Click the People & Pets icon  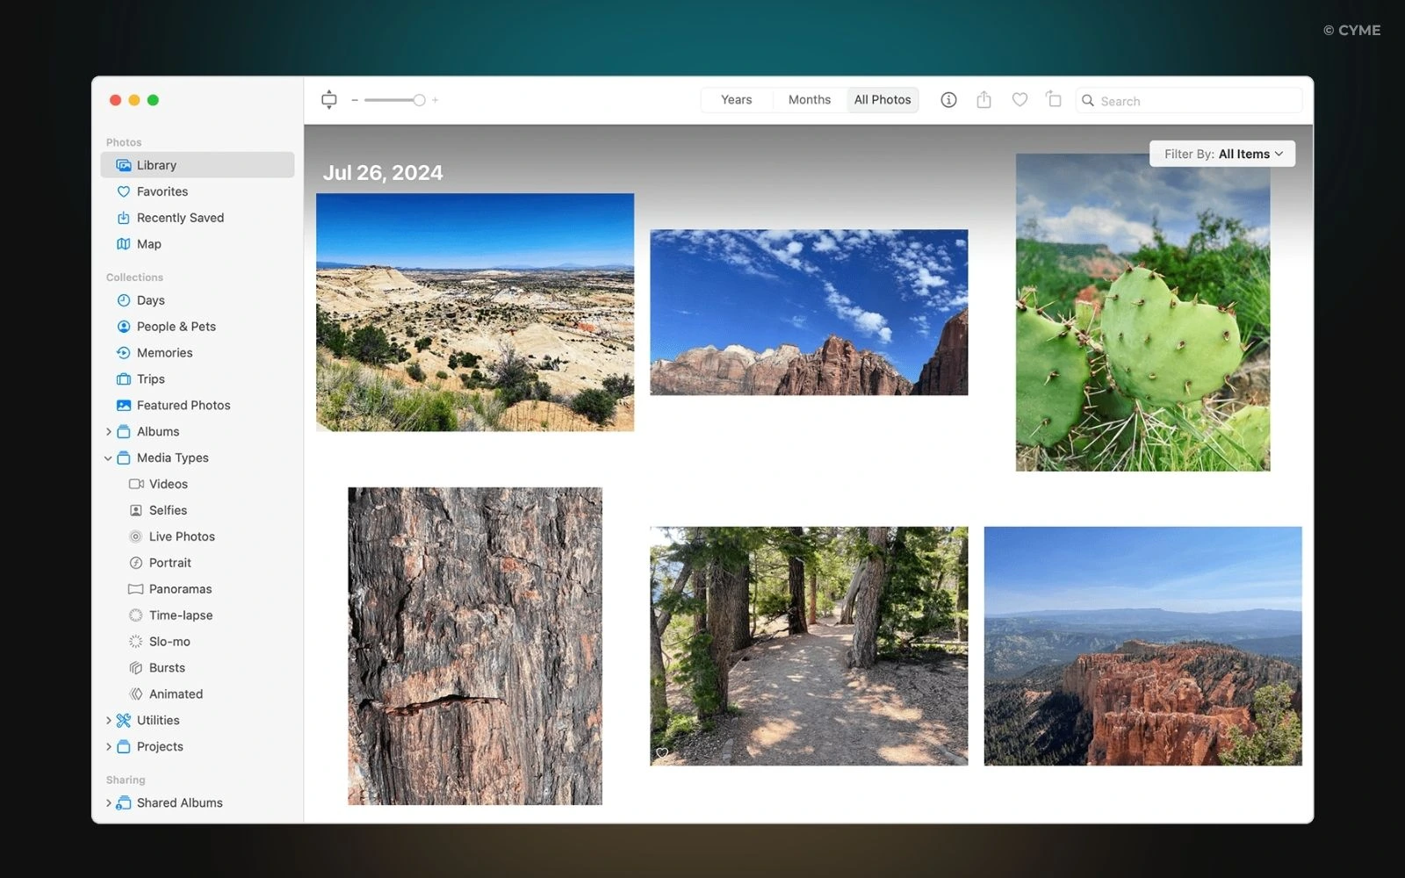click(x=124, y=327)
